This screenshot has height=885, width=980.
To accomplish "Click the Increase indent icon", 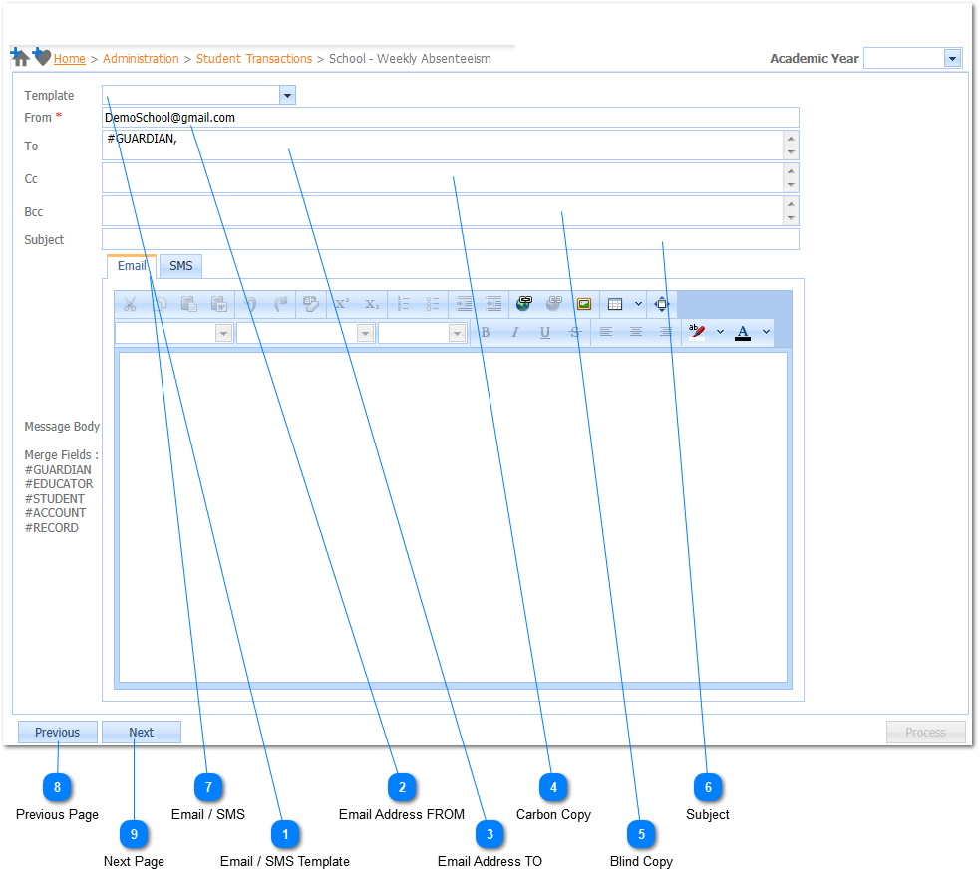I will [x=464, y=304].
